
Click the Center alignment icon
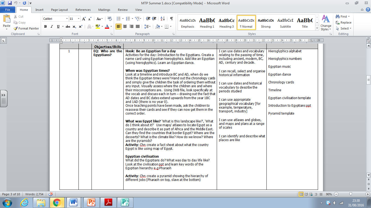coord(125,27)
